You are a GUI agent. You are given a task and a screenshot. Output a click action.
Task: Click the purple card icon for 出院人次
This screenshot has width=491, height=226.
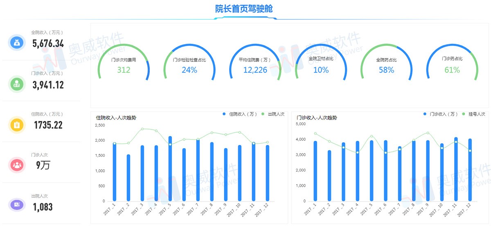point(17,204)
